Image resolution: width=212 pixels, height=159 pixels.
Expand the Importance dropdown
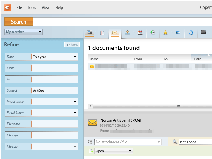coord(55,102)
